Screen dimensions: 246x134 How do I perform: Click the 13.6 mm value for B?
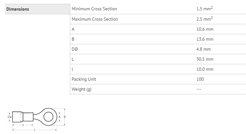205,39
